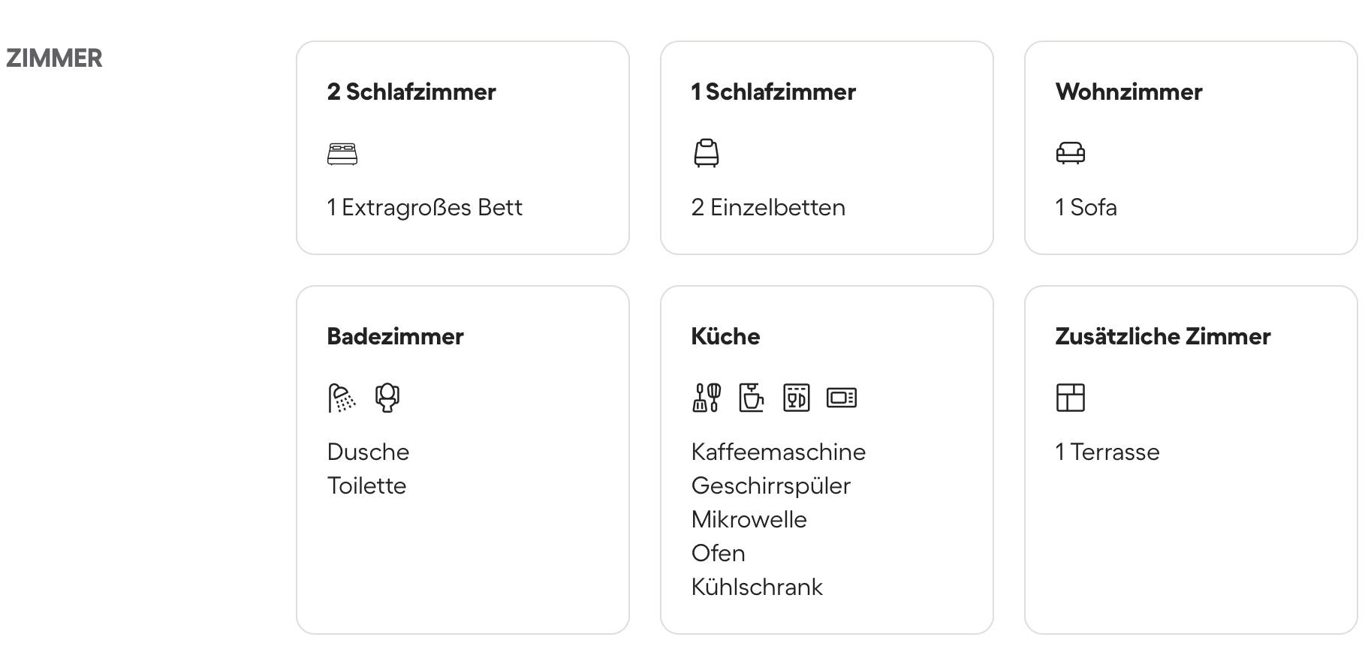1365x670 pixels.
Task: Click the microwave icon in Küche
Action: [x=842, y=398]
